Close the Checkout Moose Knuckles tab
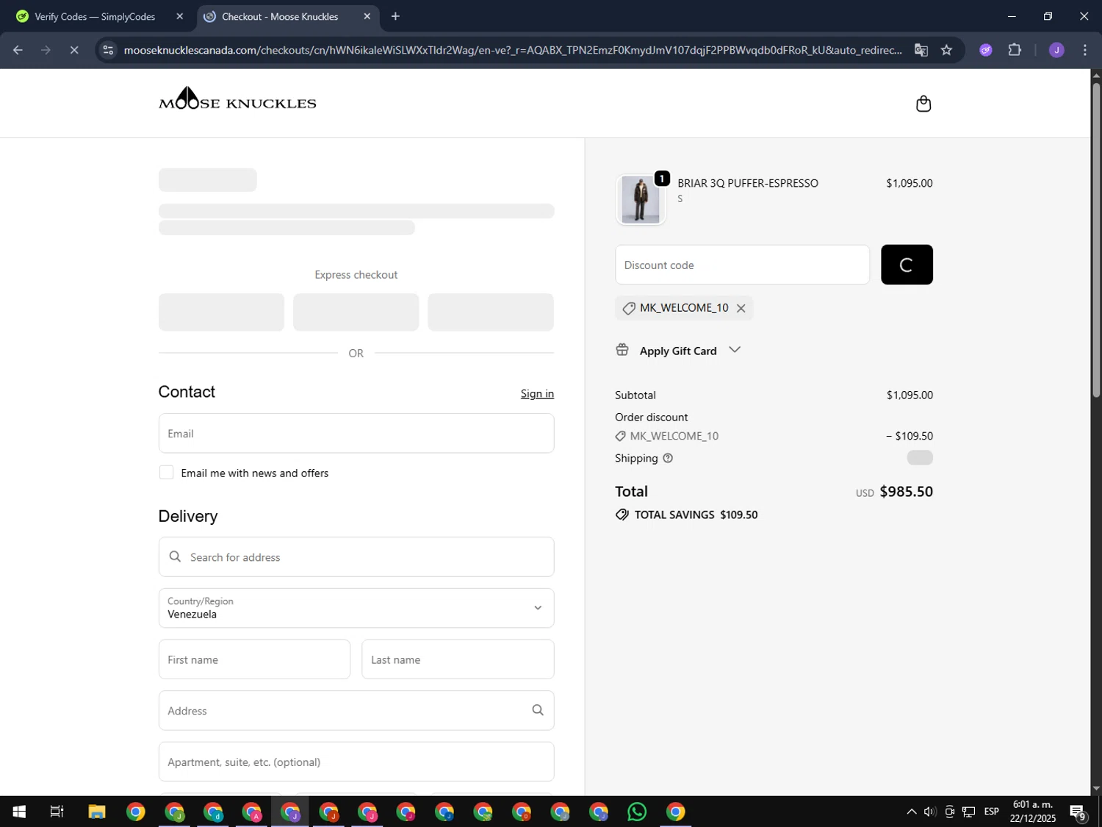The image size is (1102, 827). pos(367,16)
